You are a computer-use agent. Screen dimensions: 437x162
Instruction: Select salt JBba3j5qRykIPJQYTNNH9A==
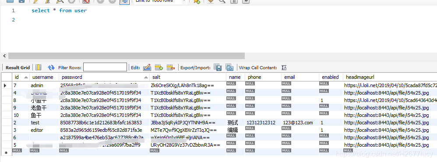[188, 123]
